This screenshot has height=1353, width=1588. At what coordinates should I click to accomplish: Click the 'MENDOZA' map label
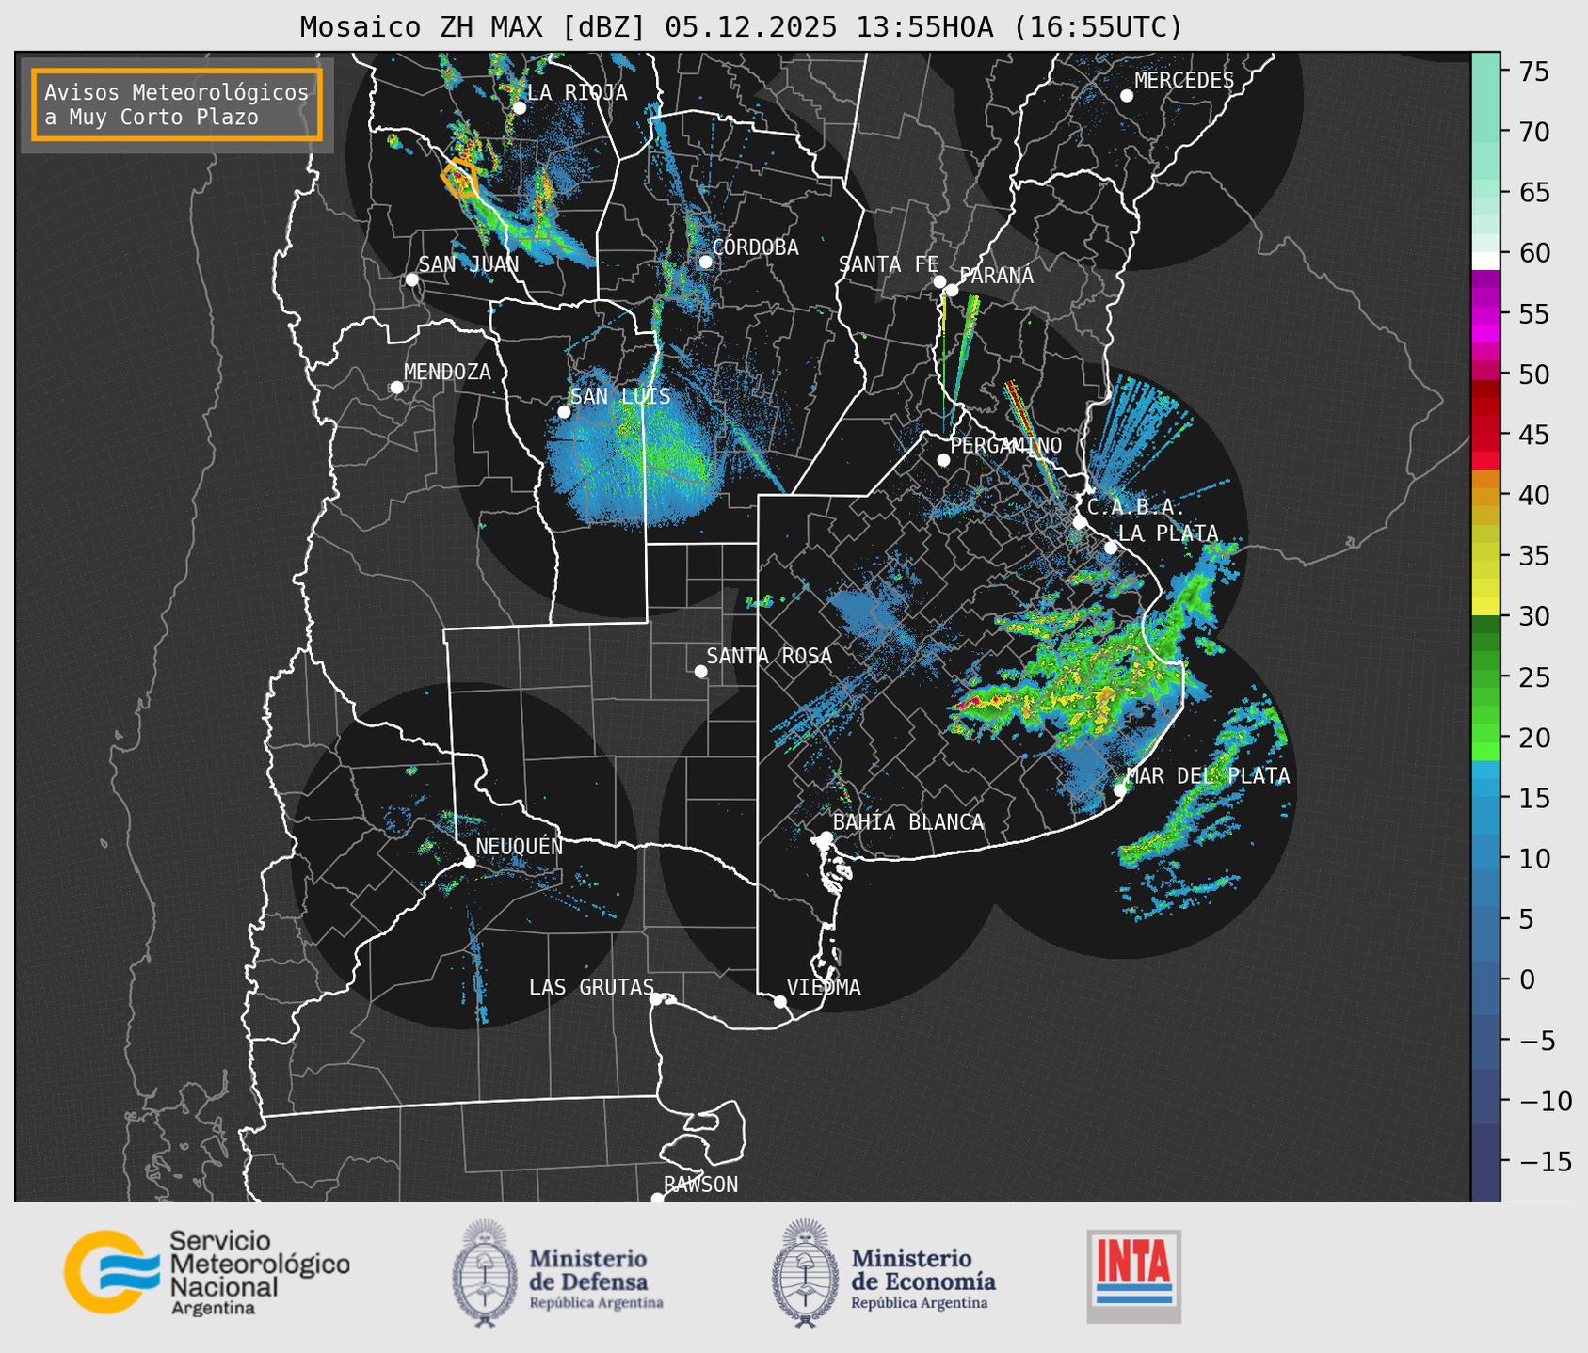click(447, 372)
